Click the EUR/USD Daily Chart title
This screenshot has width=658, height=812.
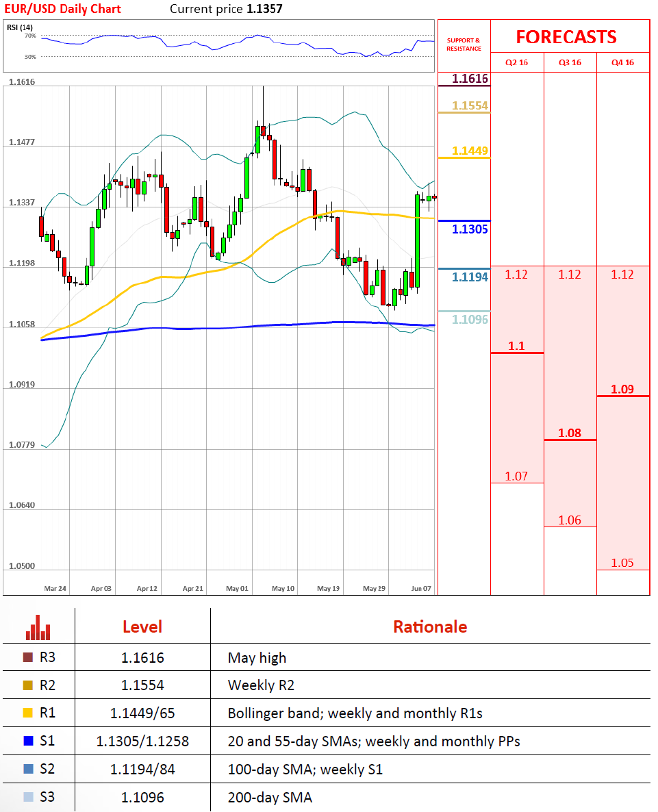[62, 9]
